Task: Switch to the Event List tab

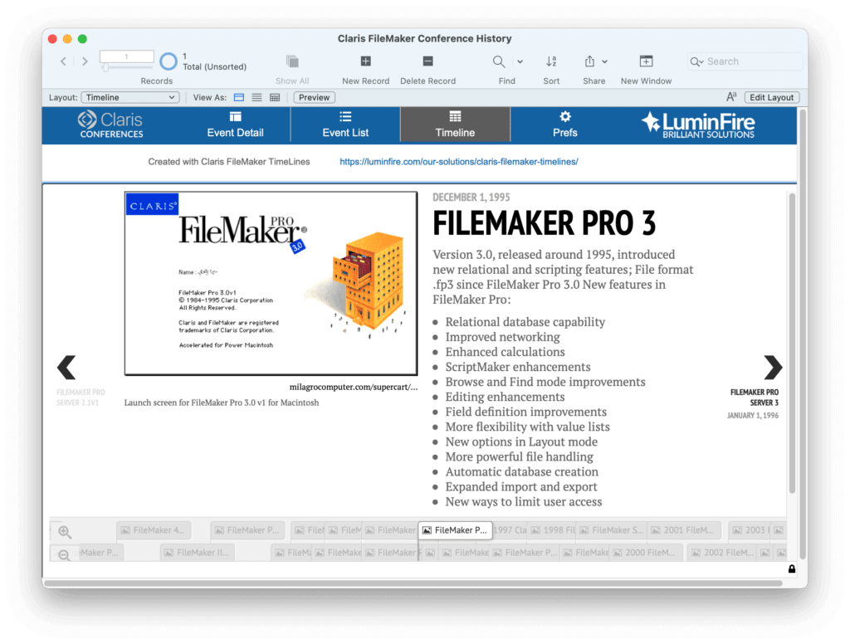Action: click(344, 124)
